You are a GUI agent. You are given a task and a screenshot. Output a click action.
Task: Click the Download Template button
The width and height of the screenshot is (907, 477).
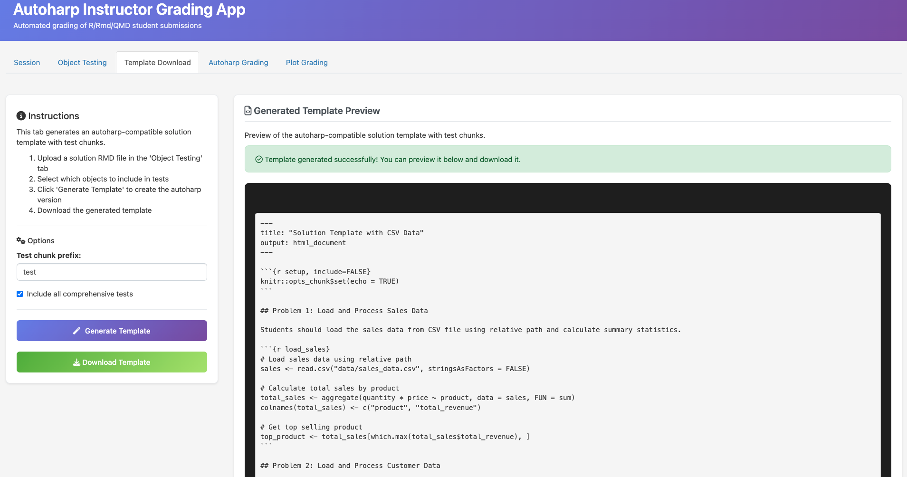coord(112,362)
